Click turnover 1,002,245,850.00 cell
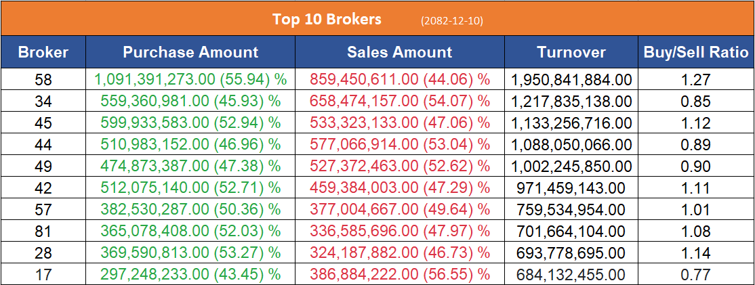The height and width of the screenshot is (285, 755). (571, 167)
